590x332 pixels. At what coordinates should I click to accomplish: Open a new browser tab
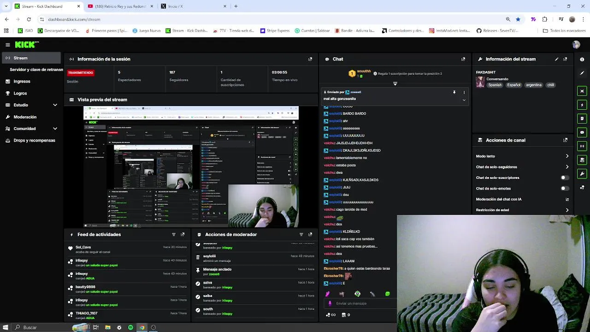pos(236,6)
